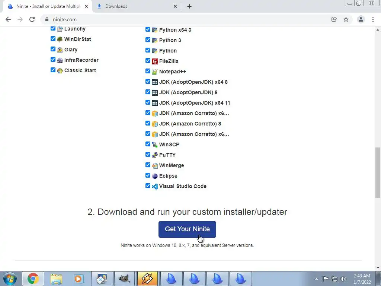Click the Visual Studio Code icon
Viewport: 381px width, 286px height.
tap(155, 187)
